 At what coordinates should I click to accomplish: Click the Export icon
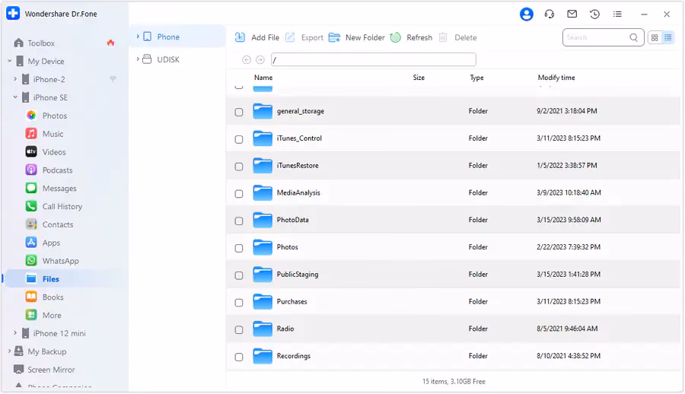tap(290, 37)
